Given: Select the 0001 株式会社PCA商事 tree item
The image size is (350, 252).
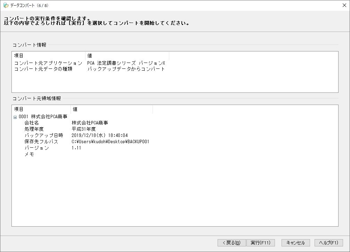Looking at the screenshot, I should coord(43,117).
